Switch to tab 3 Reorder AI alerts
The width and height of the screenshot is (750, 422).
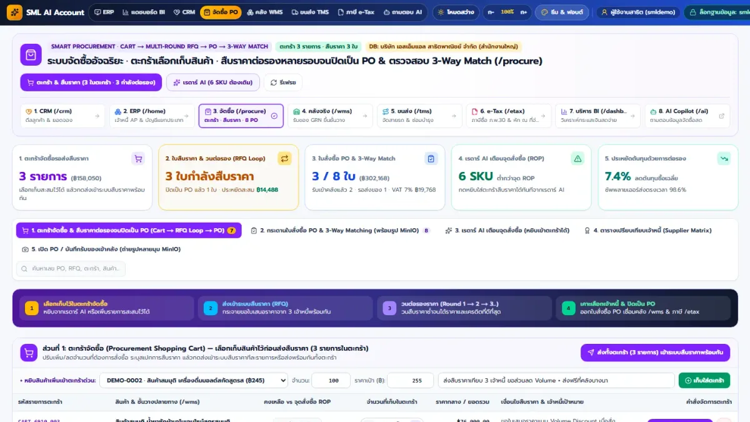click(507, 231)
